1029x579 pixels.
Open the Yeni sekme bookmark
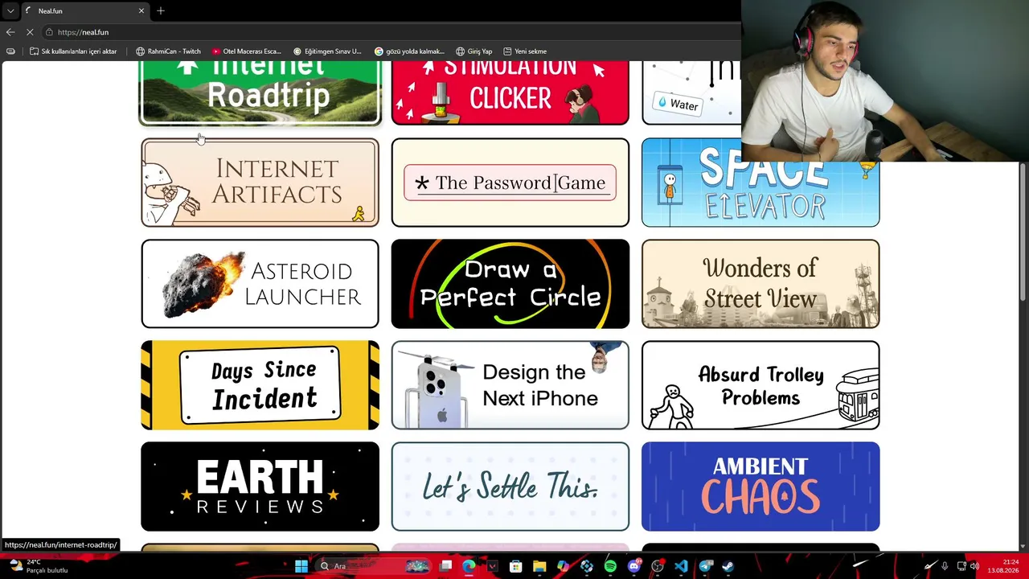point(524,51)
